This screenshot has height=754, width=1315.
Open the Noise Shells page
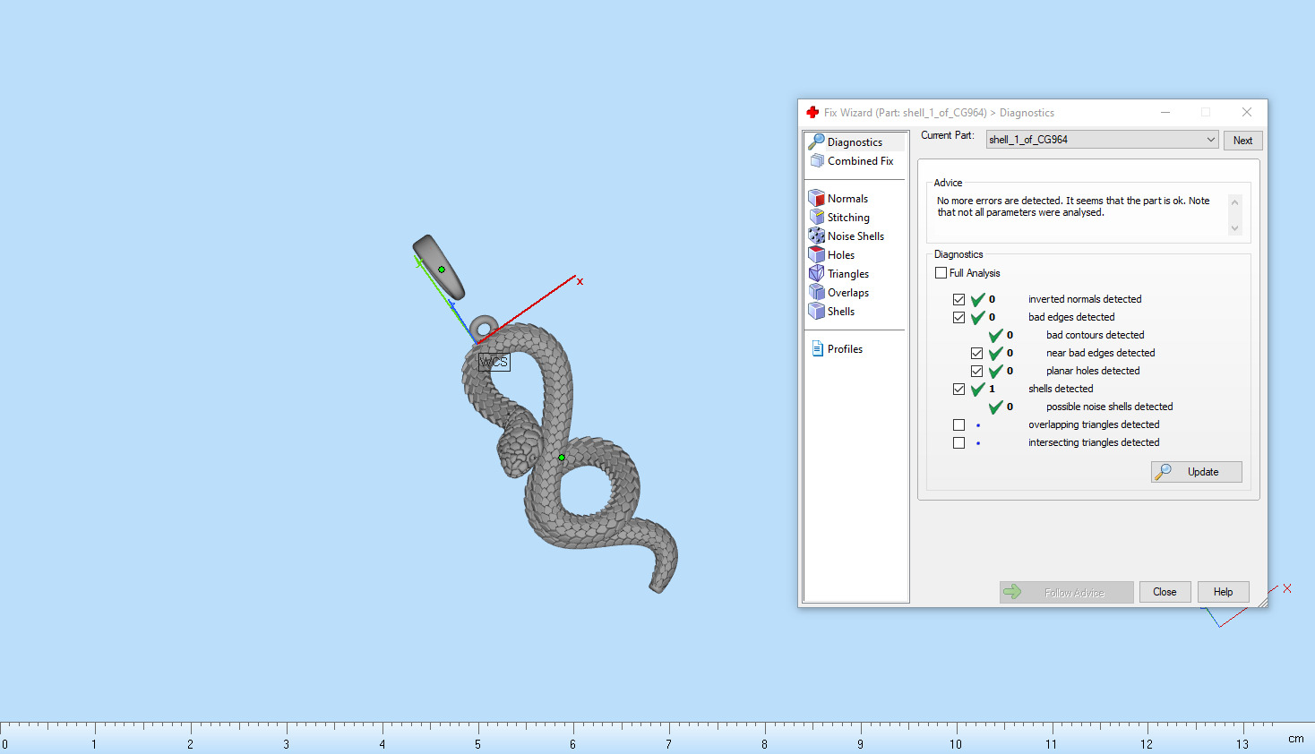855,236
